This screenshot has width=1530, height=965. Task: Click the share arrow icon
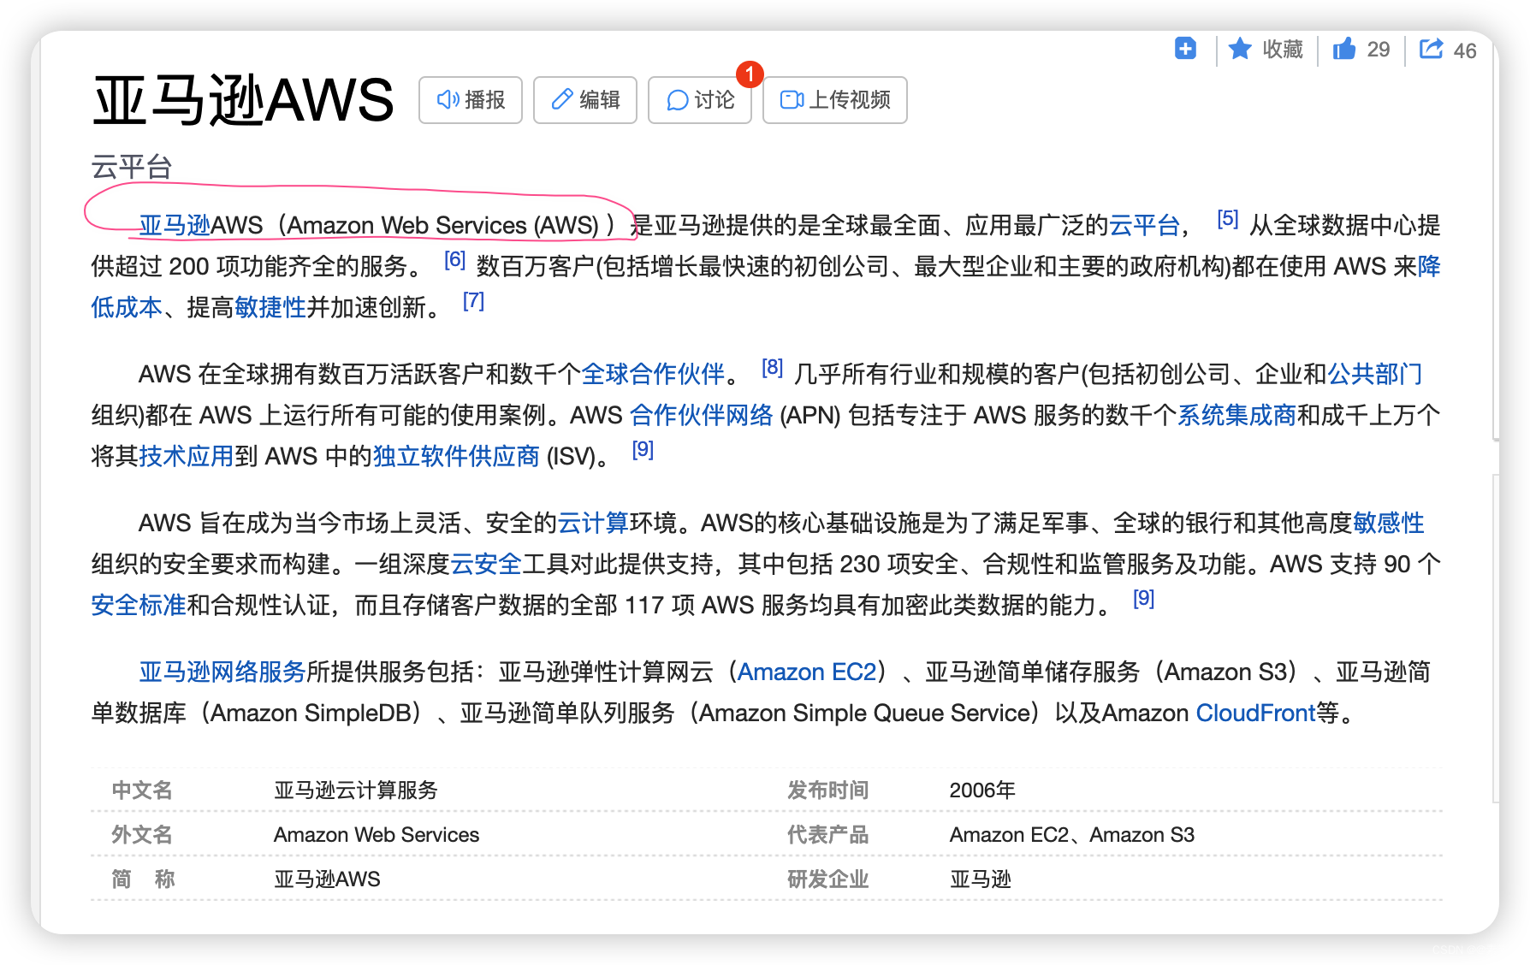1432,49
